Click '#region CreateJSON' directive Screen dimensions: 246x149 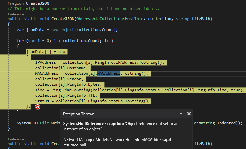tap(28, 3)
